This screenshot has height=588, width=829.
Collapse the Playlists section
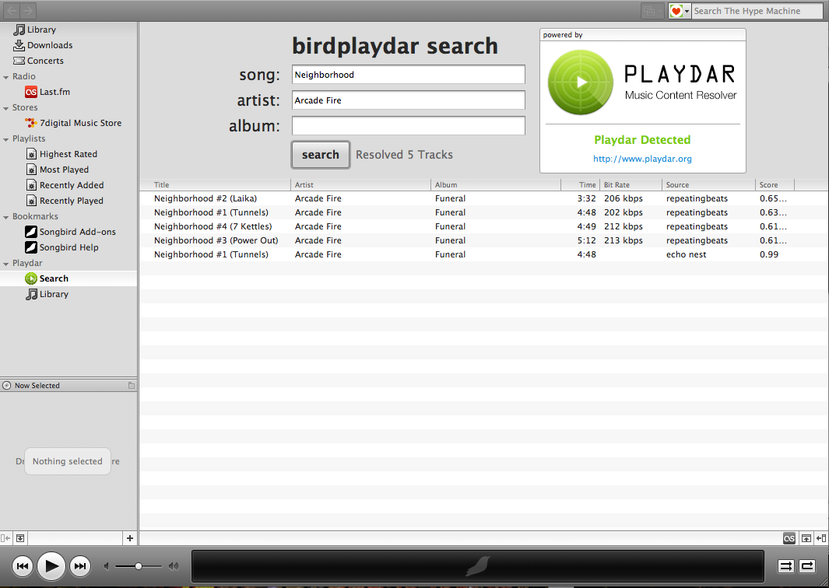[5, 139]
